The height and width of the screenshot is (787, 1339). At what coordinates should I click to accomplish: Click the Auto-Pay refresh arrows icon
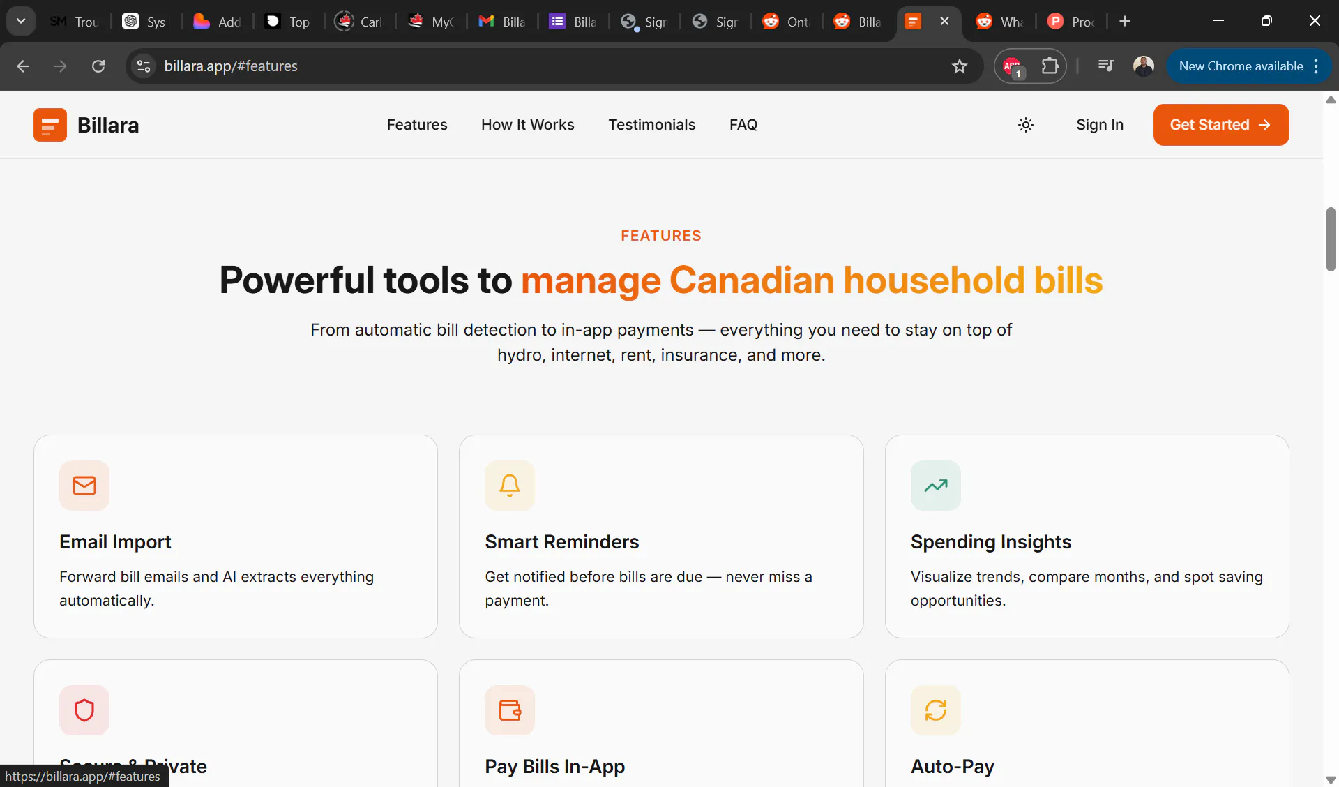(x=936, y=710)
